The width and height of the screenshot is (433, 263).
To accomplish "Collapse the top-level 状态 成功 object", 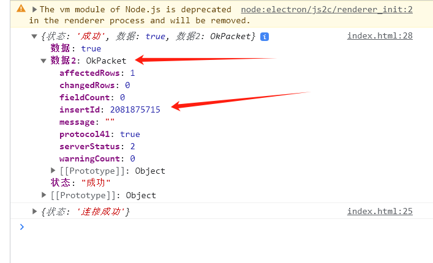I will (x=34, y=37).
